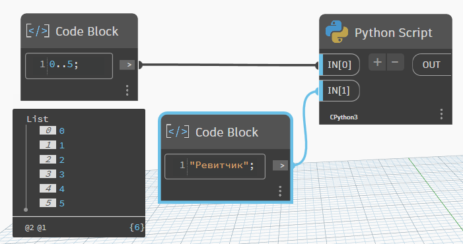Select the IN[1] input port
463x244 pixels.
click(339, 91)
